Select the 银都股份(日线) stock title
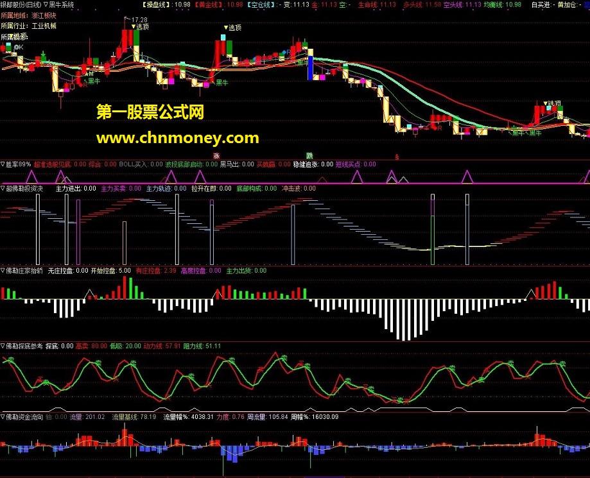590x478 pixels. [21, 5]
